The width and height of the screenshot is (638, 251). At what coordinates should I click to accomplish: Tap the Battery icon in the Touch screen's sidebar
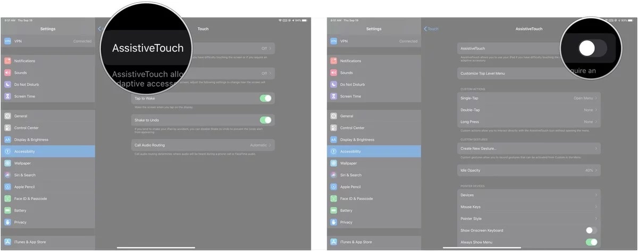(x=8, y=211)
